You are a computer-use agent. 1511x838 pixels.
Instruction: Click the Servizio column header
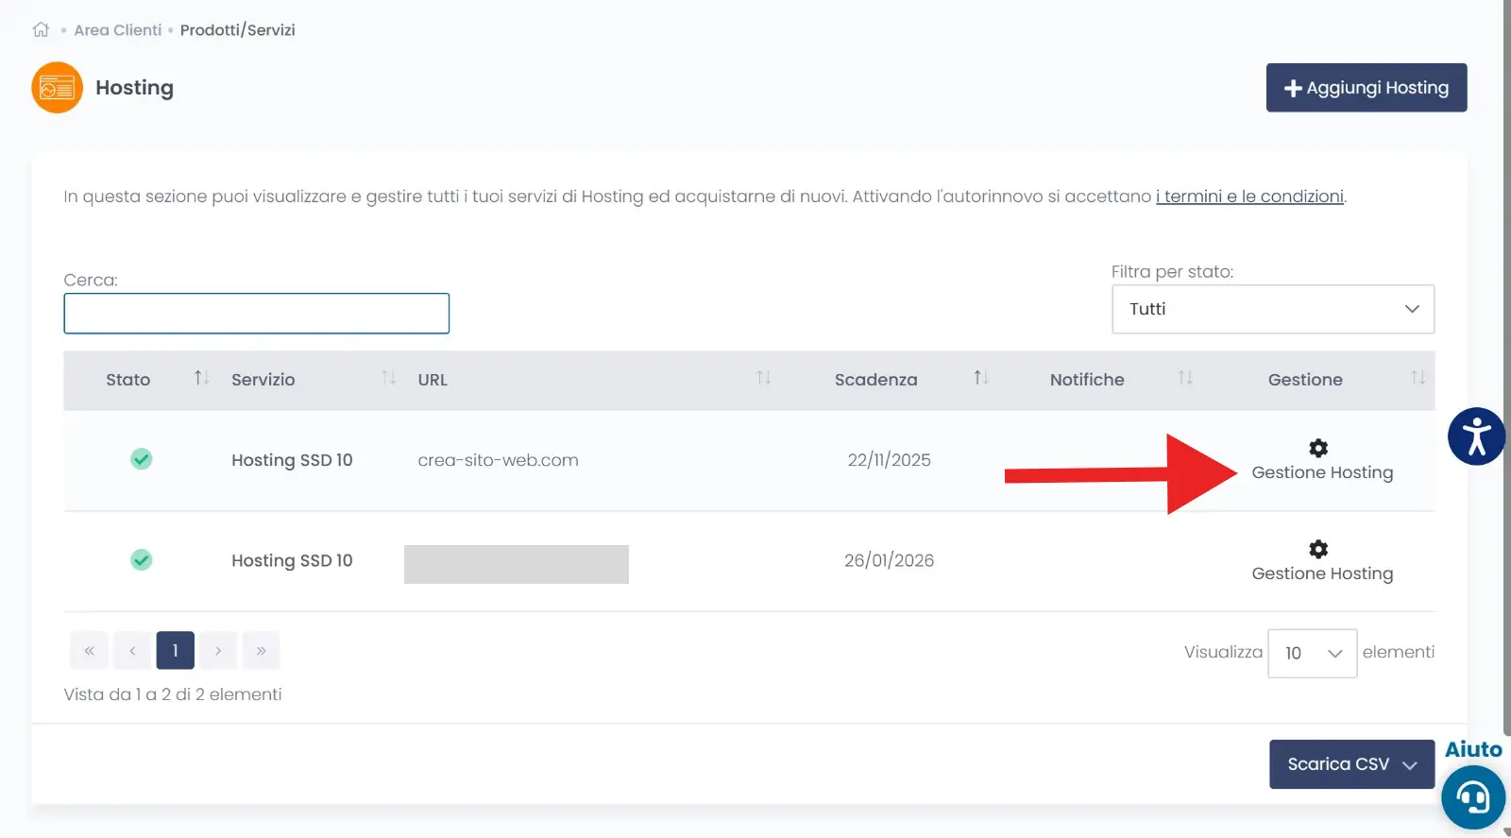click(263, 380)
